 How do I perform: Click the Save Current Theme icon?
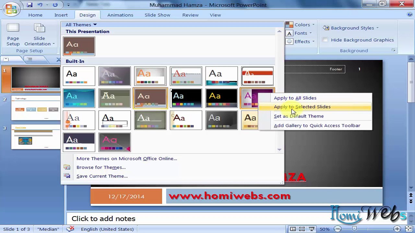(x=67, y=176)
